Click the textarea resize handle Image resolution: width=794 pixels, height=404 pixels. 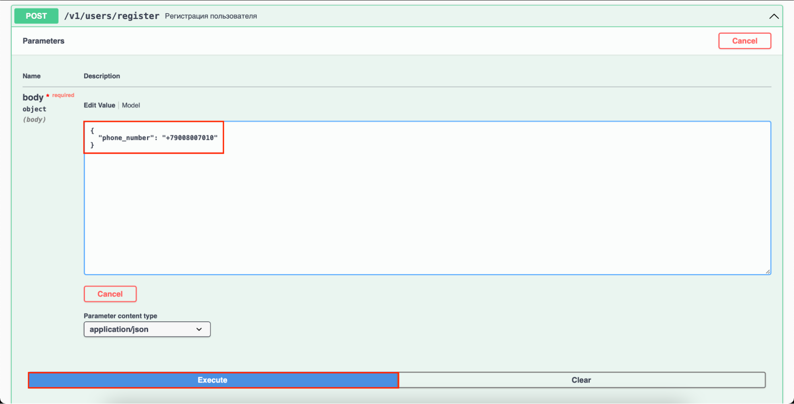click(x=767, y=271)
